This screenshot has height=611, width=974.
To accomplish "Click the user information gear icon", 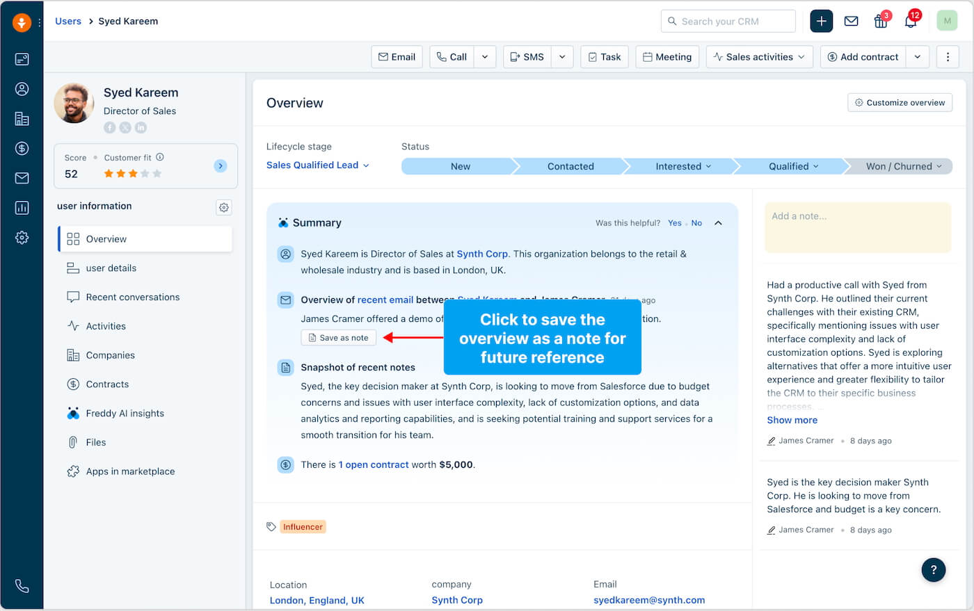I will pos(223,207).
